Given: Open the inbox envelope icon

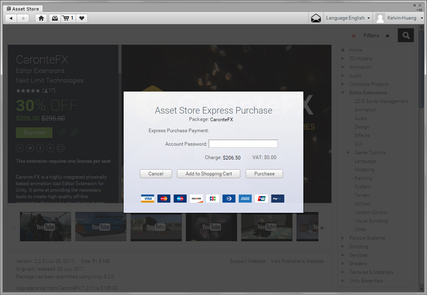Looking at the screenshot, I should click(x=316, y=18).
